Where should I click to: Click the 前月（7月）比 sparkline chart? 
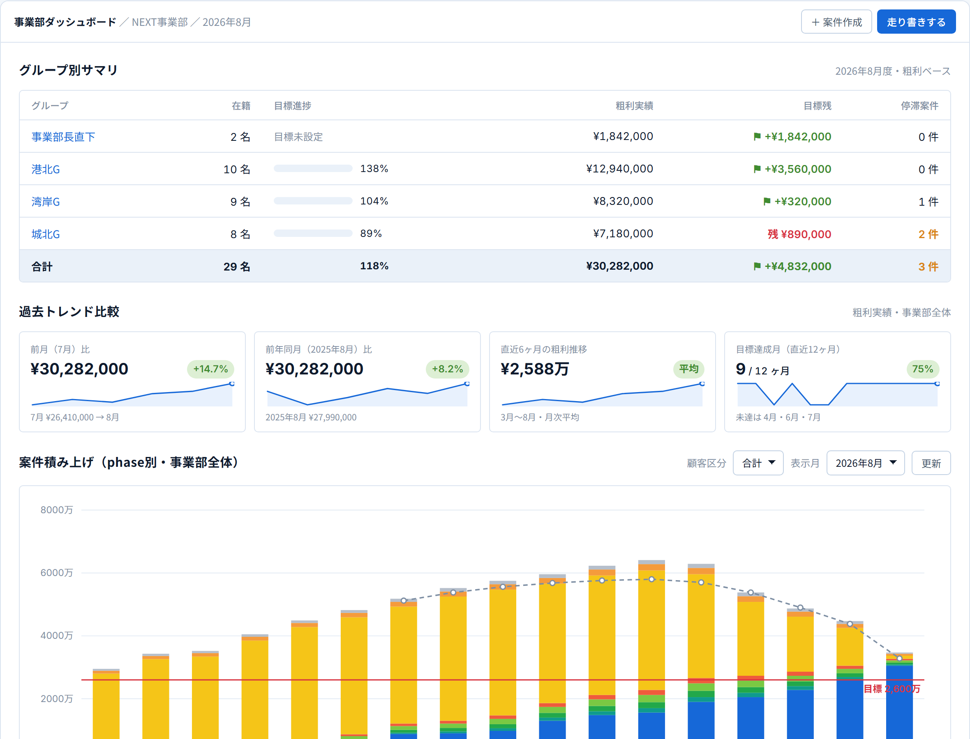pos(132,394)
